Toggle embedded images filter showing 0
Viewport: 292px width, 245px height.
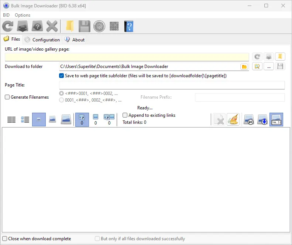[x=96, y=119]
